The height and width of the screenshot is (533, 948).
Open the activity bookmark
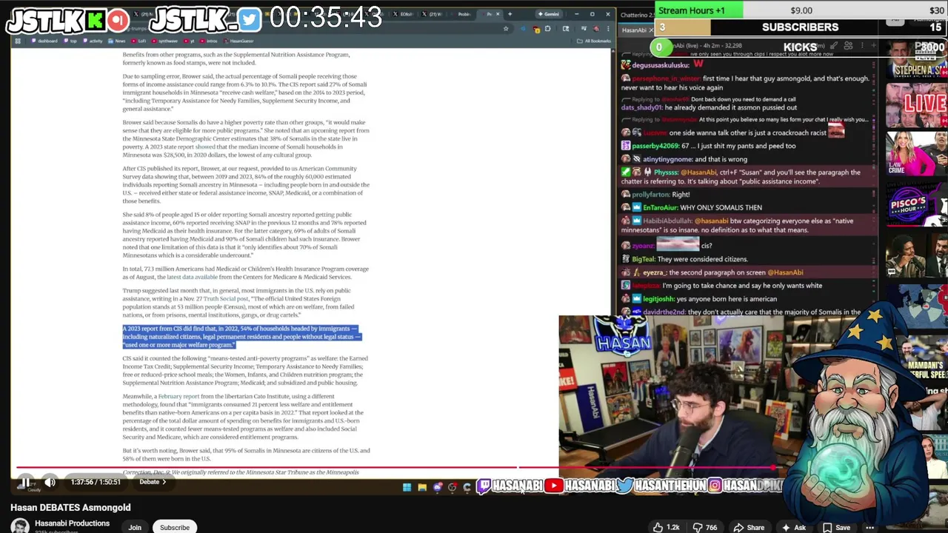pos(94,41)
